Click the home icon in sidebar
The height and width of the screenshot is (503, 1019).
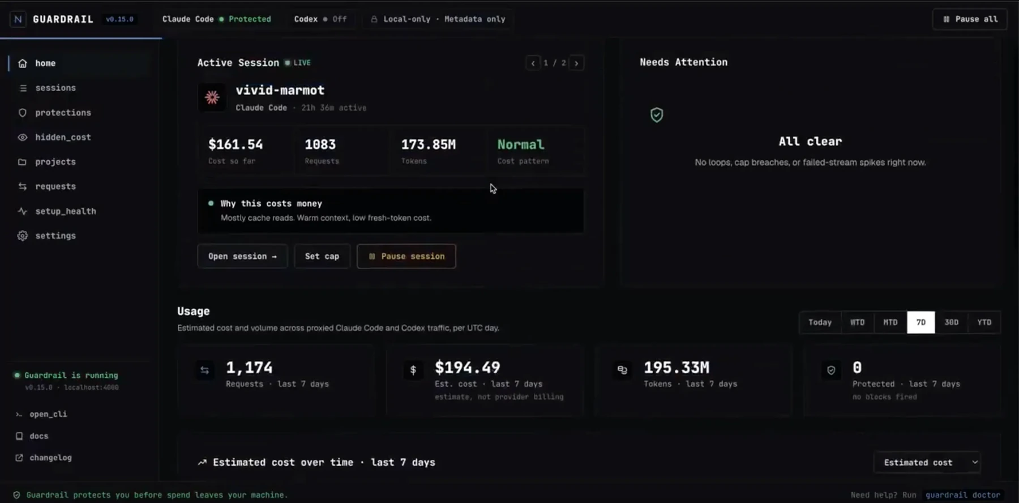(x=22, y=63)
